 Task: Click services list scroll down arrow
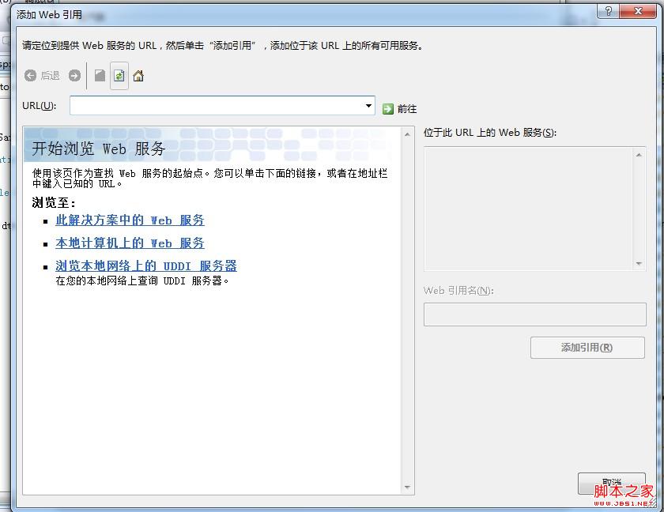coord(639,264)
